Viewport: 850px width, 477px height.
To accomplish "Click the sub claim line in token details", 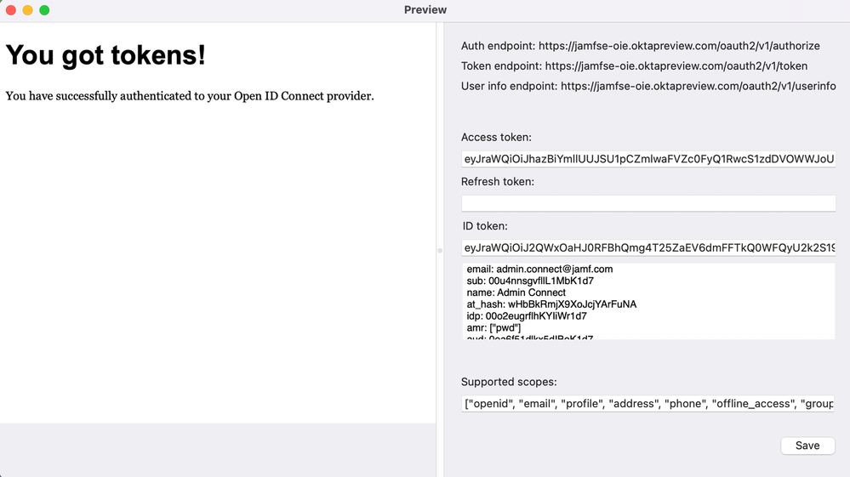I will pyautogui.click(x=530, y=281).
